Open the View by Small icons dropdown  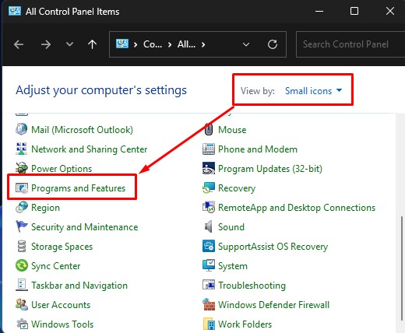314,91
